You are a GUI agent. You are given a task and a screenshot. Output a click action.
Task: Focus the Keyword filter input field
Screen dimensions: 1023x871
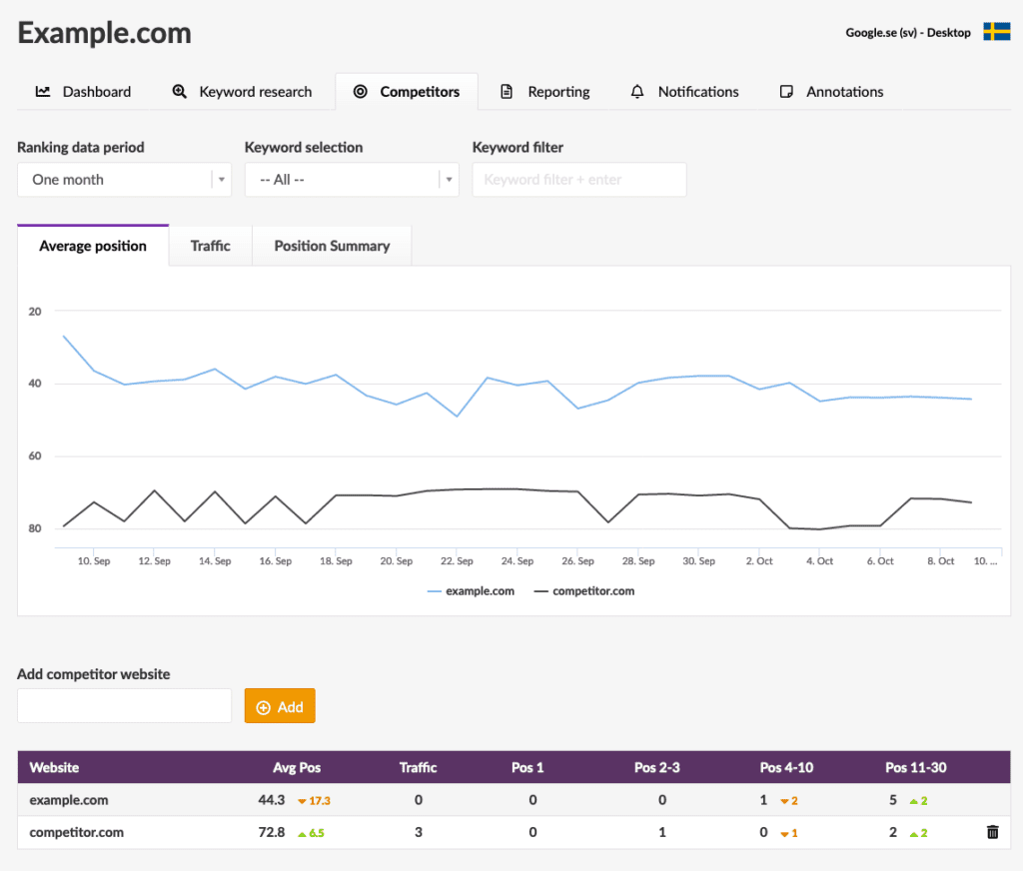pos(578,180)
